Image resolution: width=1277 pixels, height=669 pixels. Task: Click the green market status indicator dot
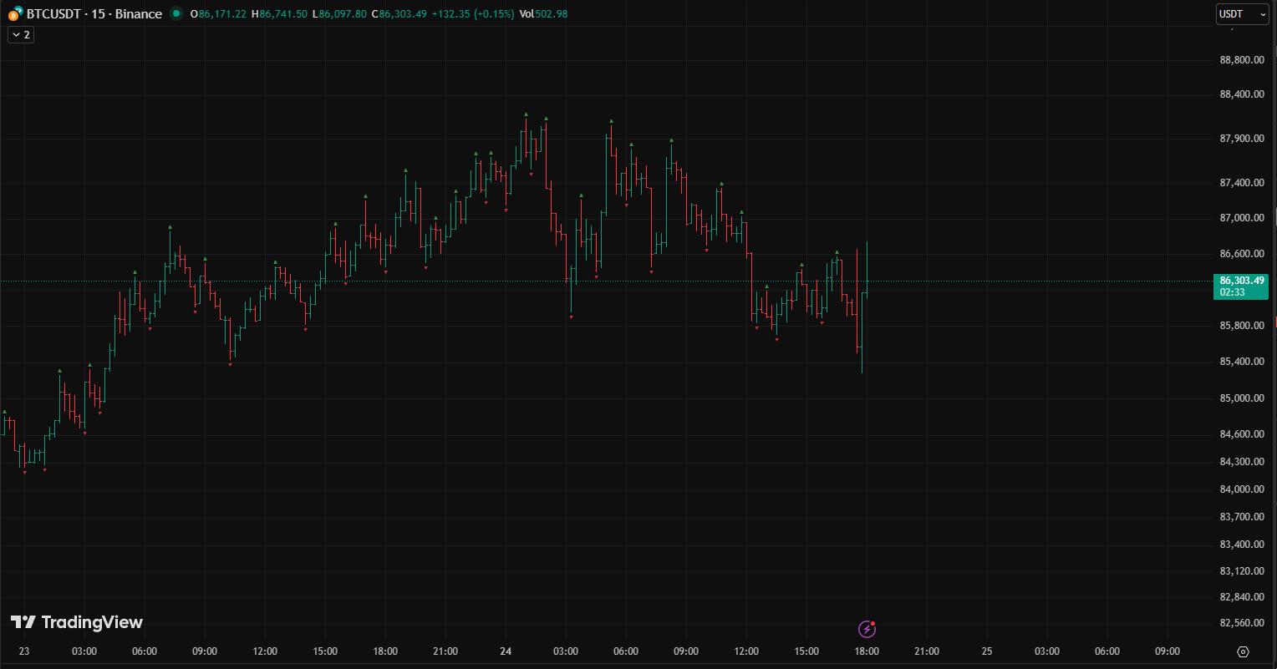pos(176,13)
